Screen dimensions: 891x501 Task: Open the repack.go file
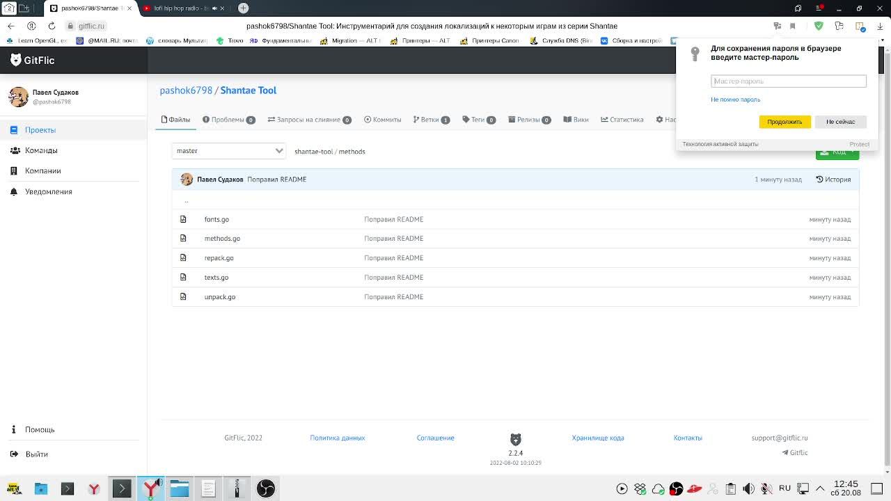(x=219, y=258)
